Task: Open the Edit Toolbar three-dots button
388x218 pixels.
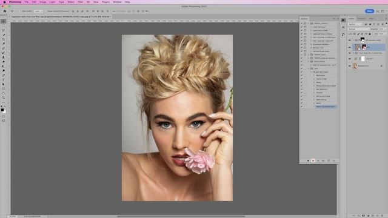Action: pyautogui.click(x=4, y=102)
